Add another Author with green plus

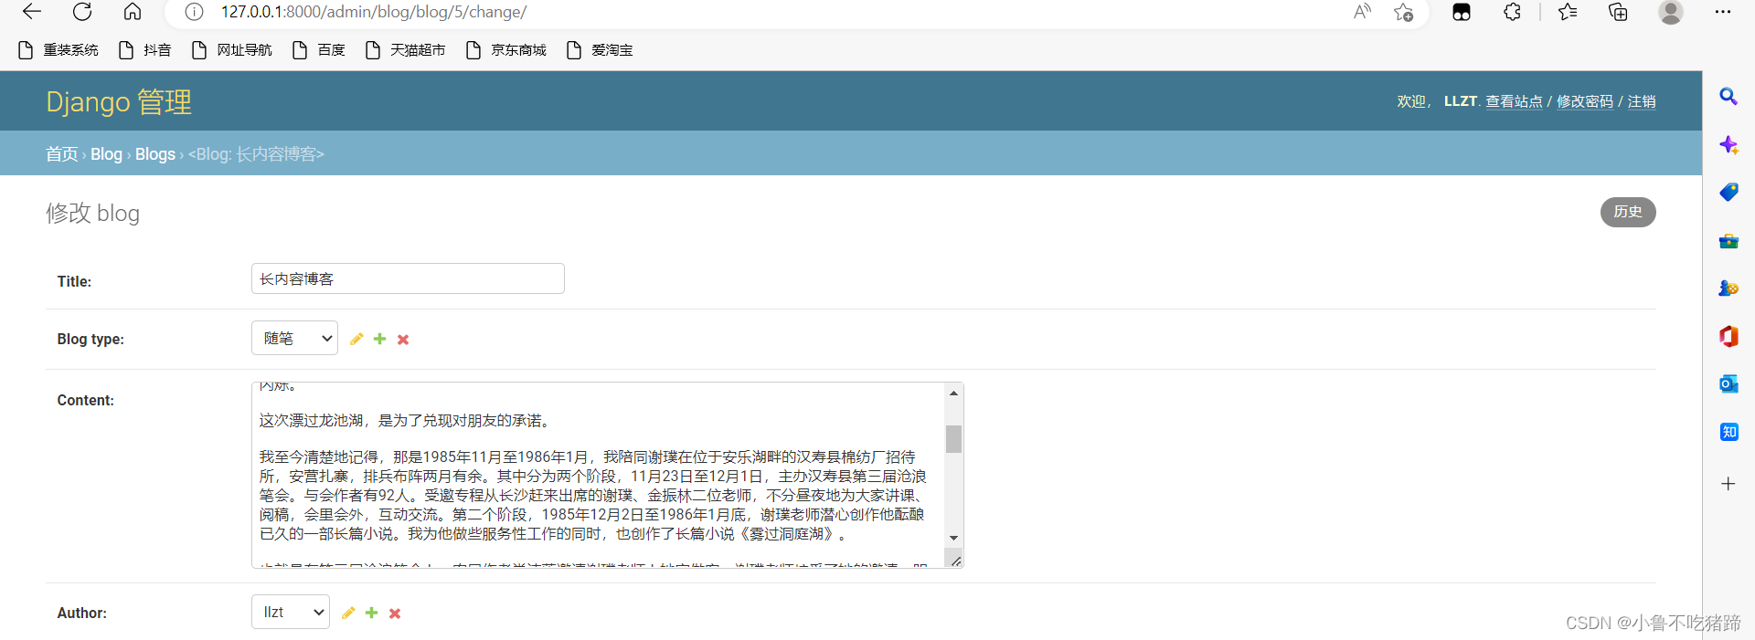371,613
